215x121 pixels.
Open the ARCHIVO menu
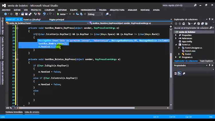point(6,10)
